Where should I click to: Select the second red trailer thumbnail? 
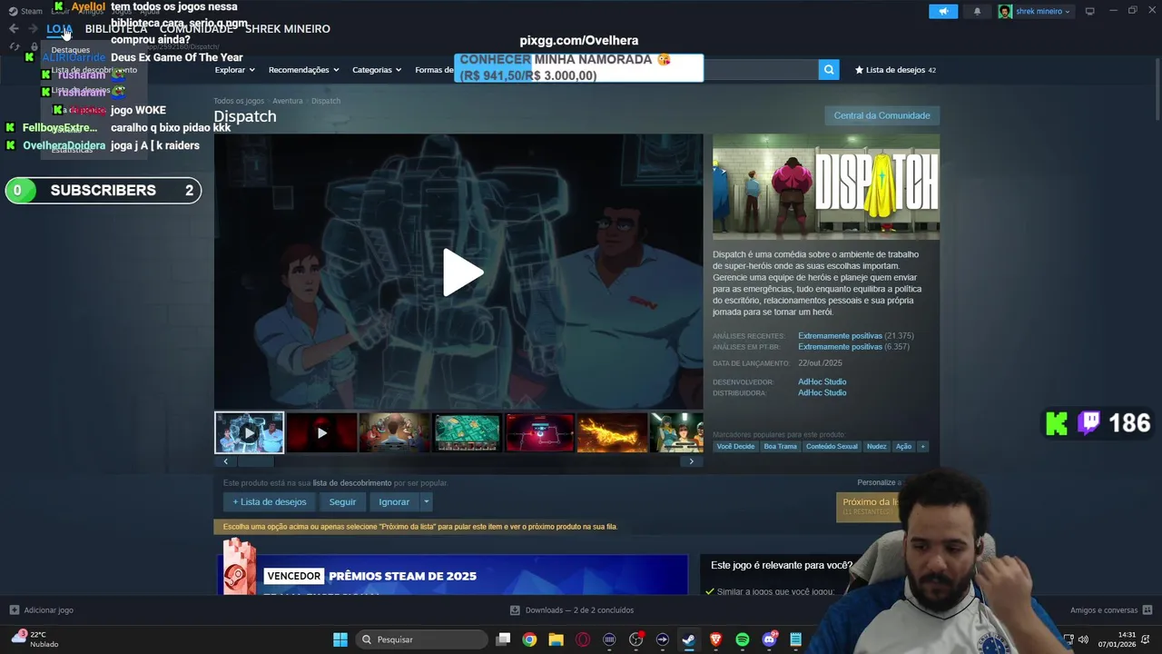(322, 432)
